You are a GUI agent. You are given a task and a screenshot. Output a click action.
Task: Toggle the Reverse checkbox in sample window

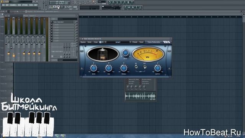127,84
